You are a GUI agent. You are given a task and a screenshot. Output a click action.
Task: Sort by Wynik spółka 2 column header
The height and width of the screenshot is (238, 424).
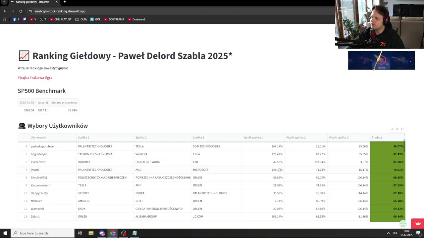306,138
